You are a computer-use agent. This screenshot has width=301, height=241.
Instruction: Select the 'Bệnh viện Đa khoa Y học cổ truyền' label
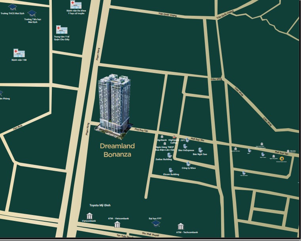point(76,12)
